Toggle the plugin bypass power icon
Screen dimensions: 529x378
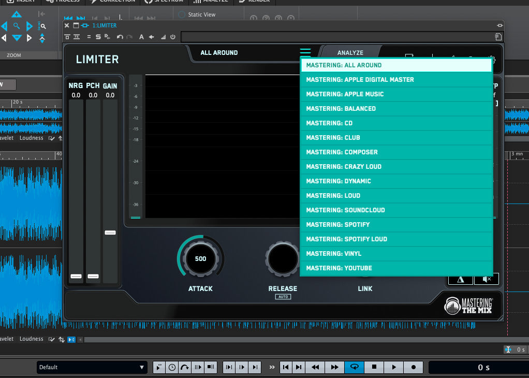pyautogui.click(x=173, y=37)
